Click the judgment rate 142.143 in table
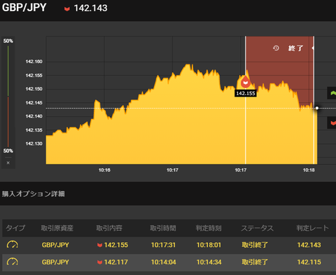Screen dimensions: 336x275 click(309, 245)
